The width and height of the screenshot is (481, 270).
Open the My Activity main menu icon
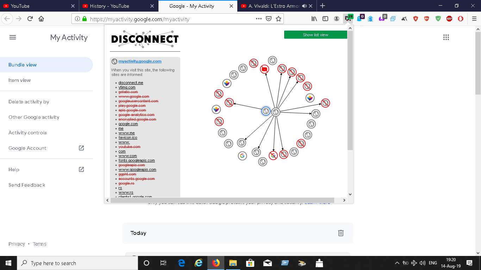point(13,37)
